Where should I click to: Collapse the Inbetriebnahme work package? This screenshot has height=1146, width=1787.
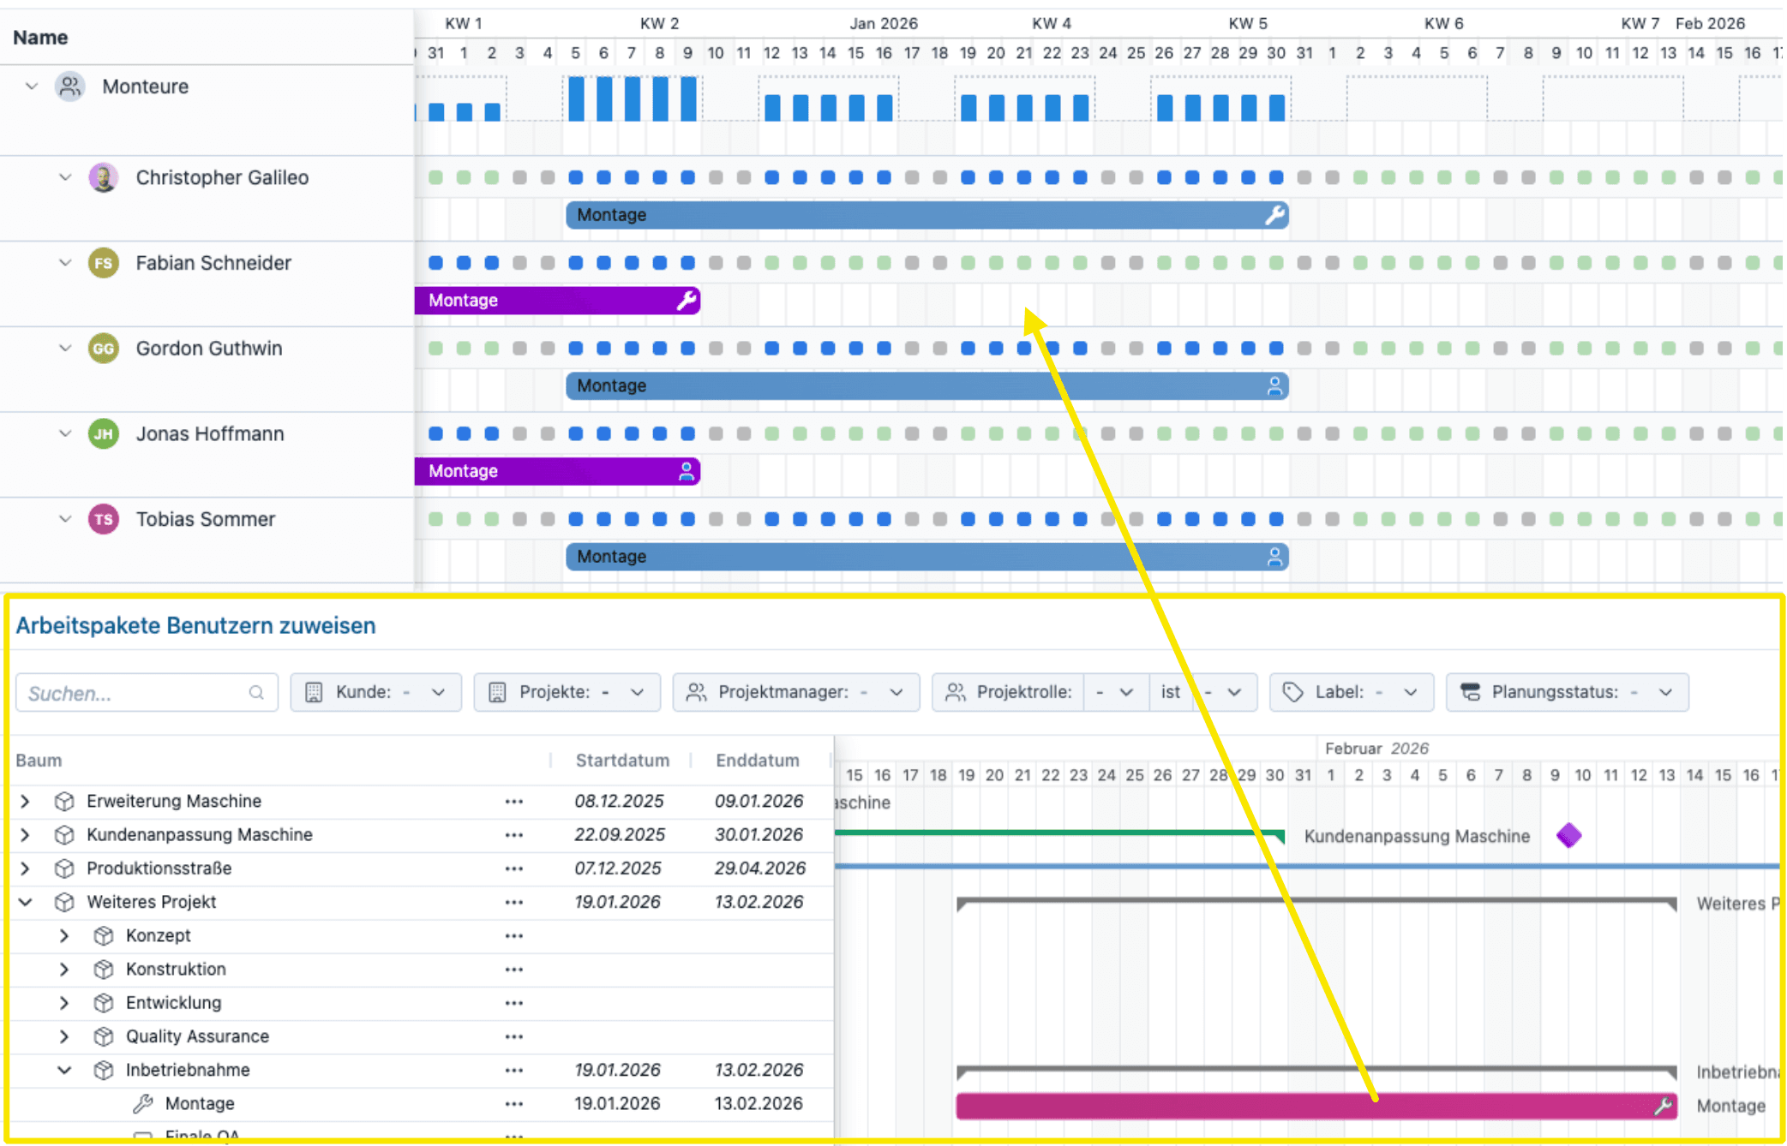pyautogui.click(x=64, y=1070)
